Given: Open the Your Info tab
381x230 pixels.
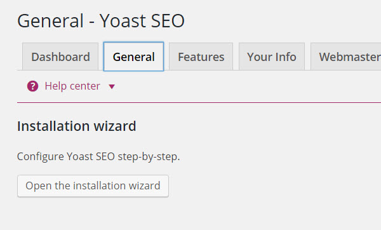Looking at the screenshot, I should click(272, 57).
